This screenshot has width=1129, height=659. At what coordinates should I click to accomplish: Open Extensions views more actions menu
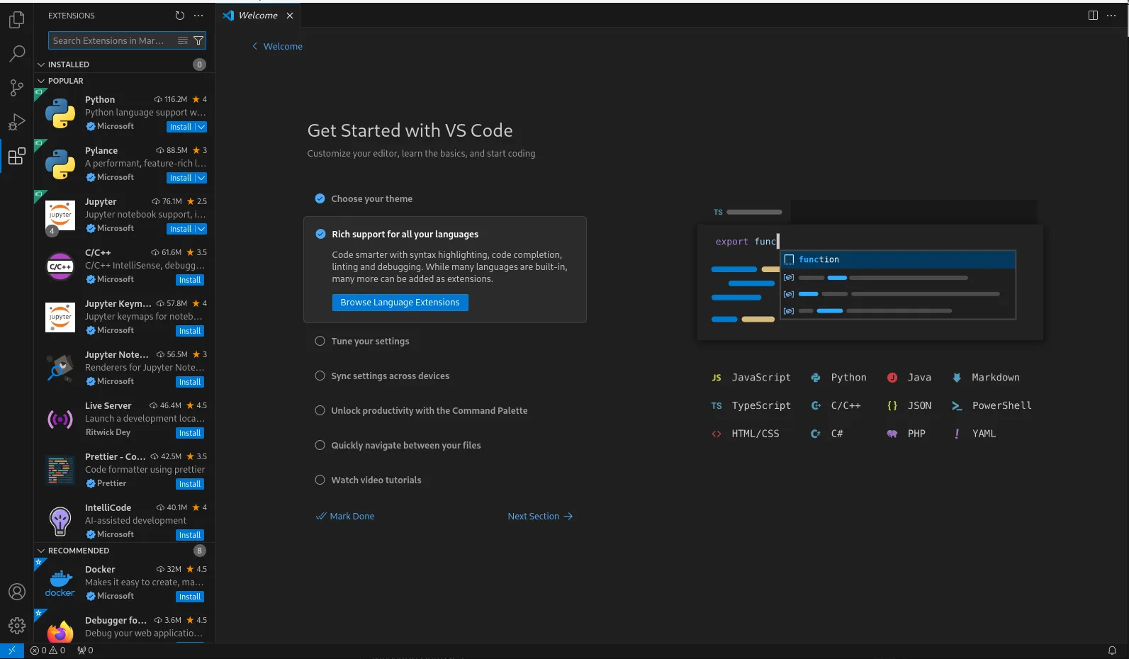(x=198, y=16)
